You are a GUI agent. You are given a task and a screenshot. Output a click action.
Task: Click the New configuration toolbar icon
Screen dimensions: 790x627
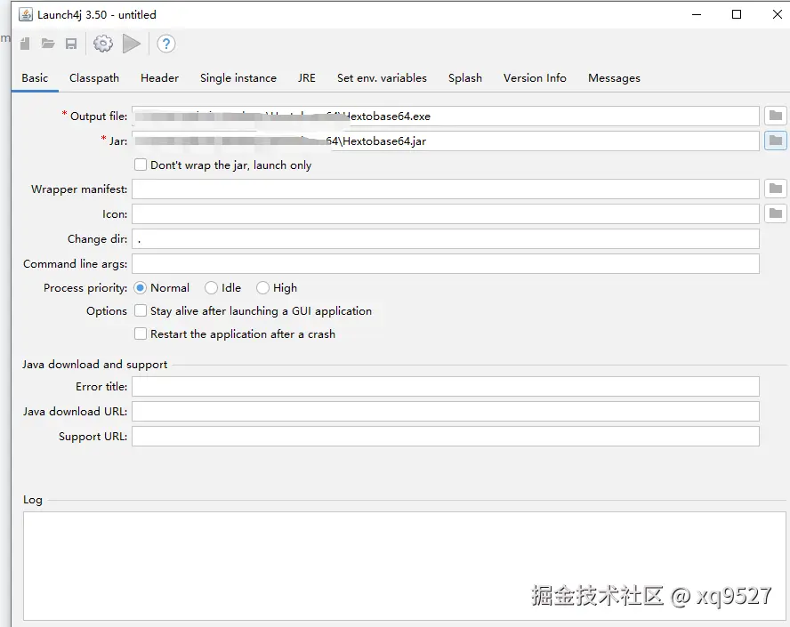(x=25, y=44)
